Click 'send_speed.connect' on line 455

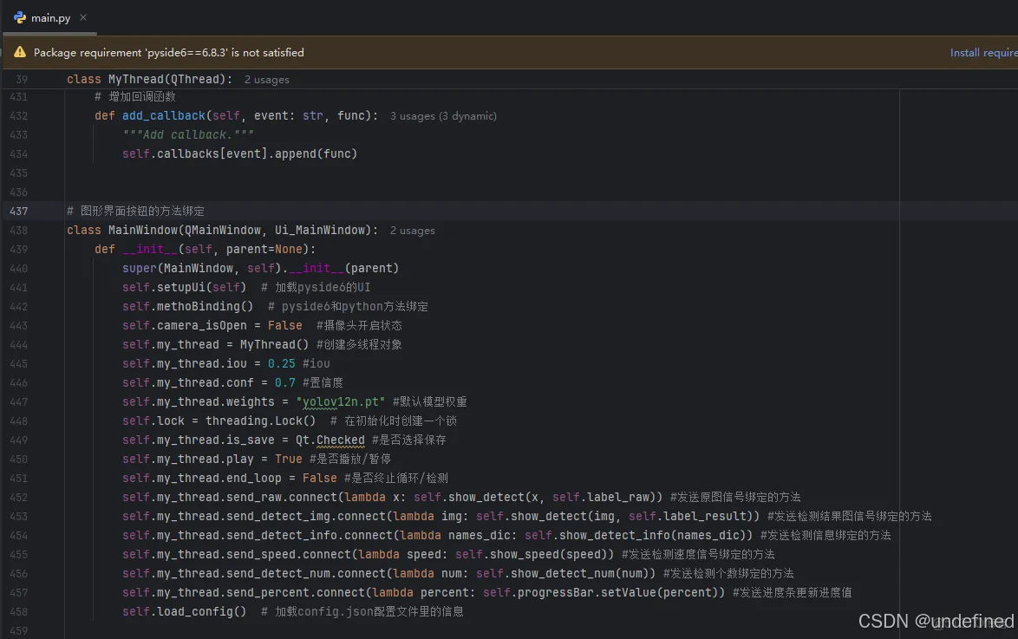coord(288,555)
